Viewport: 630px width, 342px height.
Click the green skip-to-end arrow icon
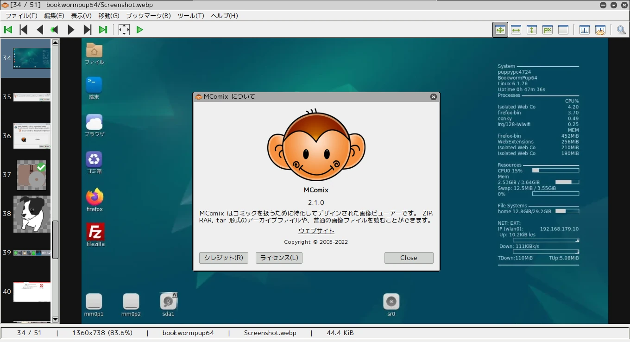[x=103, y=30]
